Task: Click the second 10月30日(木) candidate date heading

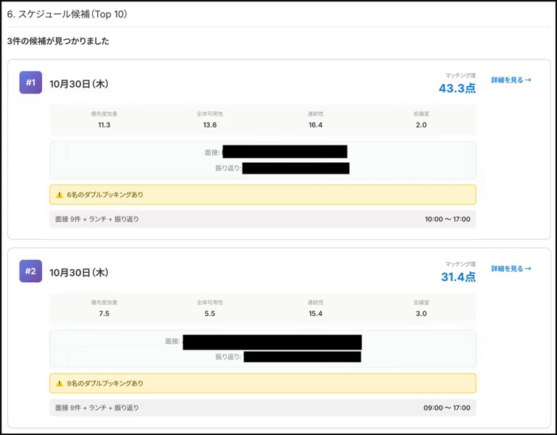Action: 79,273
